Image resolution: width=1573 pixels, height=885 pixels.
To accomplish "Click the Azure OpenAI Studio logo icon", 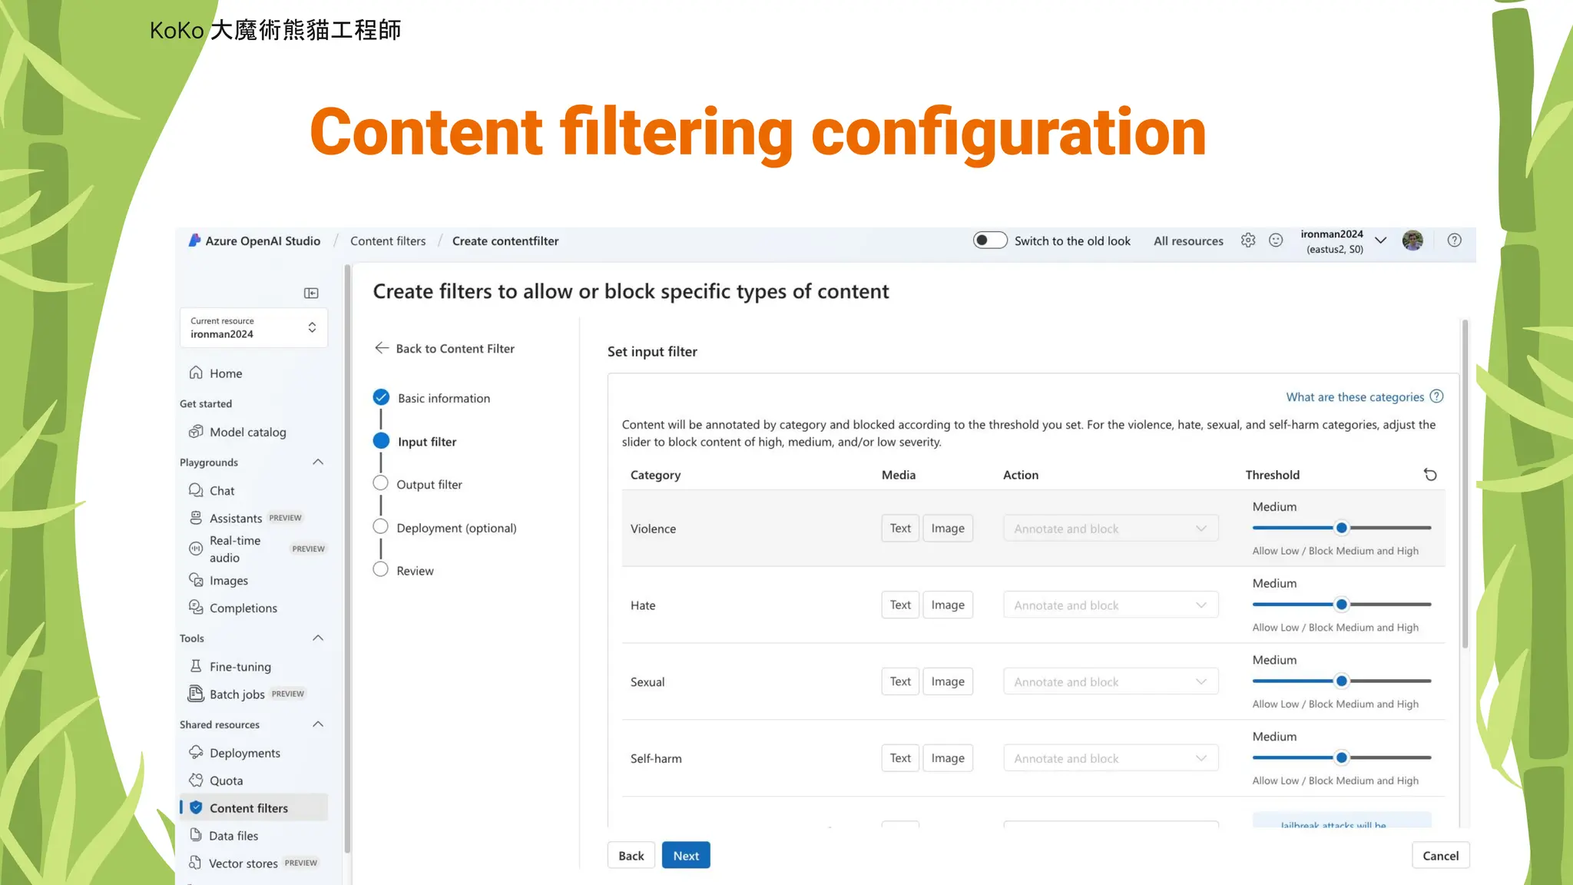I will 194,240.
